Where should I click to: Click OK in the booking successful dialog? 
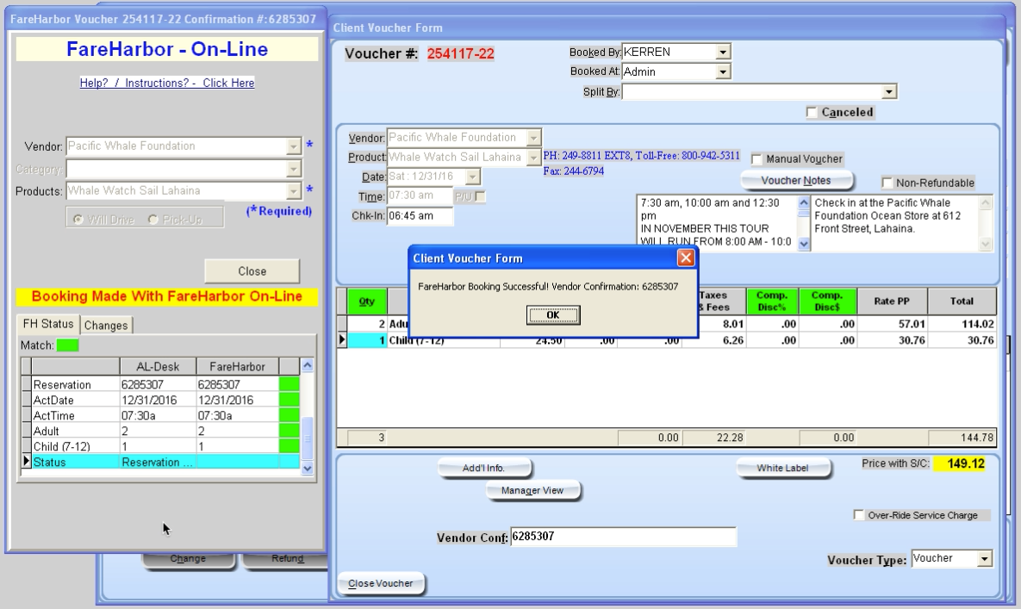click(553, 315)
